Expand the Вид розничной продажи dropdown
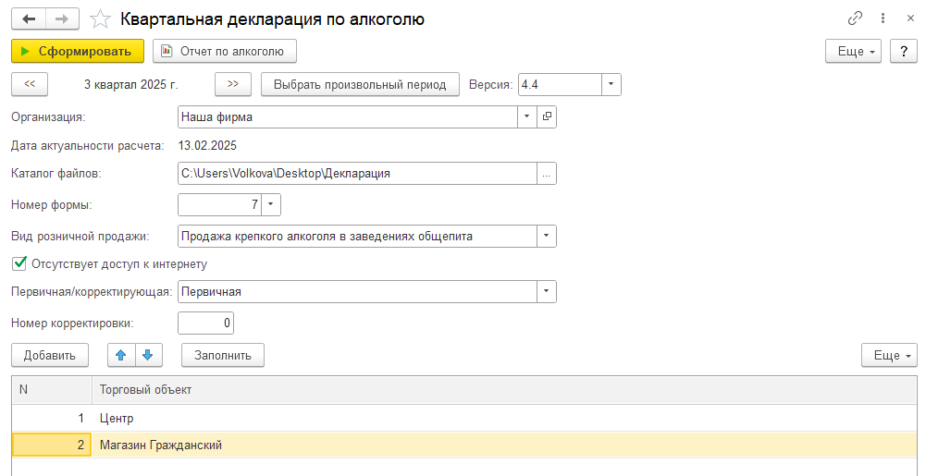Image resolution: width=926 pixels, height=476 pixels. 547,236
